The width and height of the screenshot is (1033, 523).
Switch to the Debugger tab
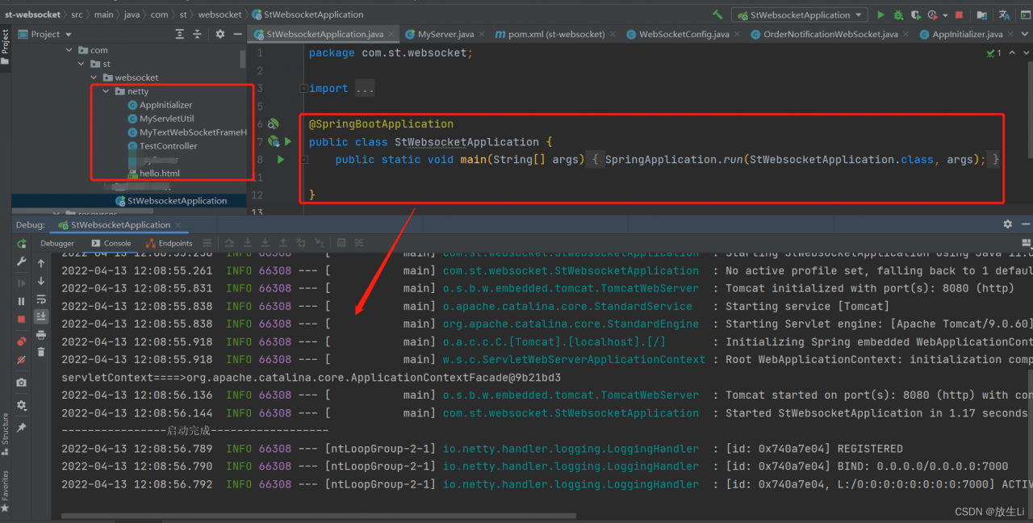click(x=57, y=243)
